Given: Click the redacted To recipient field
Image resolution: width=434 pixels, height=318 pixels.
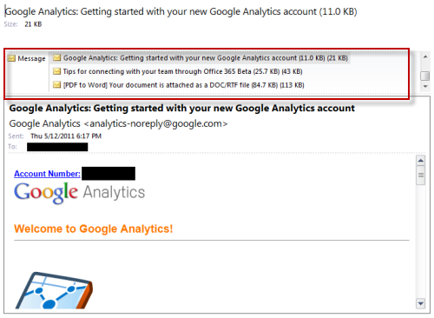Looking at the screenshot, I should 57,147.
